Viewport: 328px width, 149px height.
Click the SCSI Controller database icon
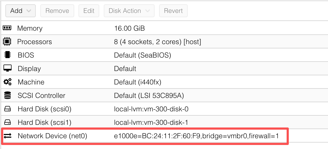7,95
